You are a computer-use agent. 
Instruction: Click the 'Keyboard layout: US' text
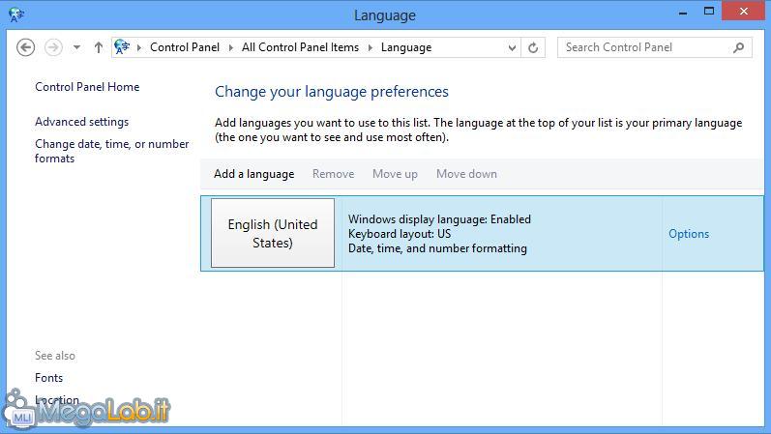(x=400, y=234)
